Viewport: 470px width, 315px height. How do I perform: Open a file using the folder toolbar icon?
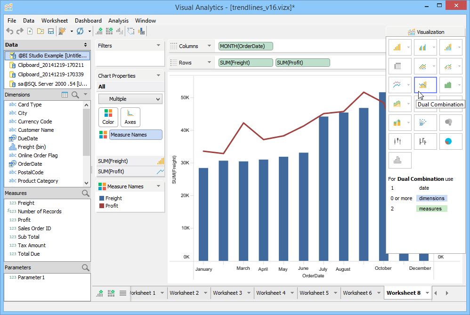(41, 31)
